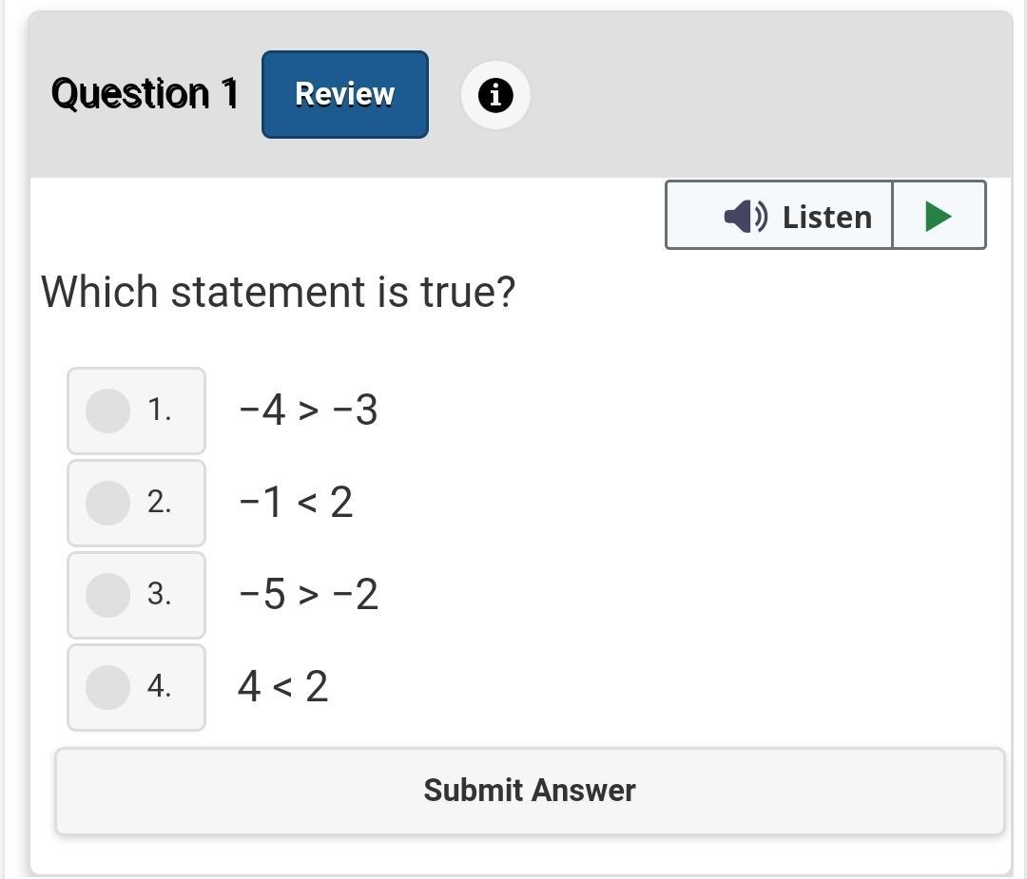Click the "Question 1" heading
Viewport: 1027px width, 879px height.
point(145,94)
